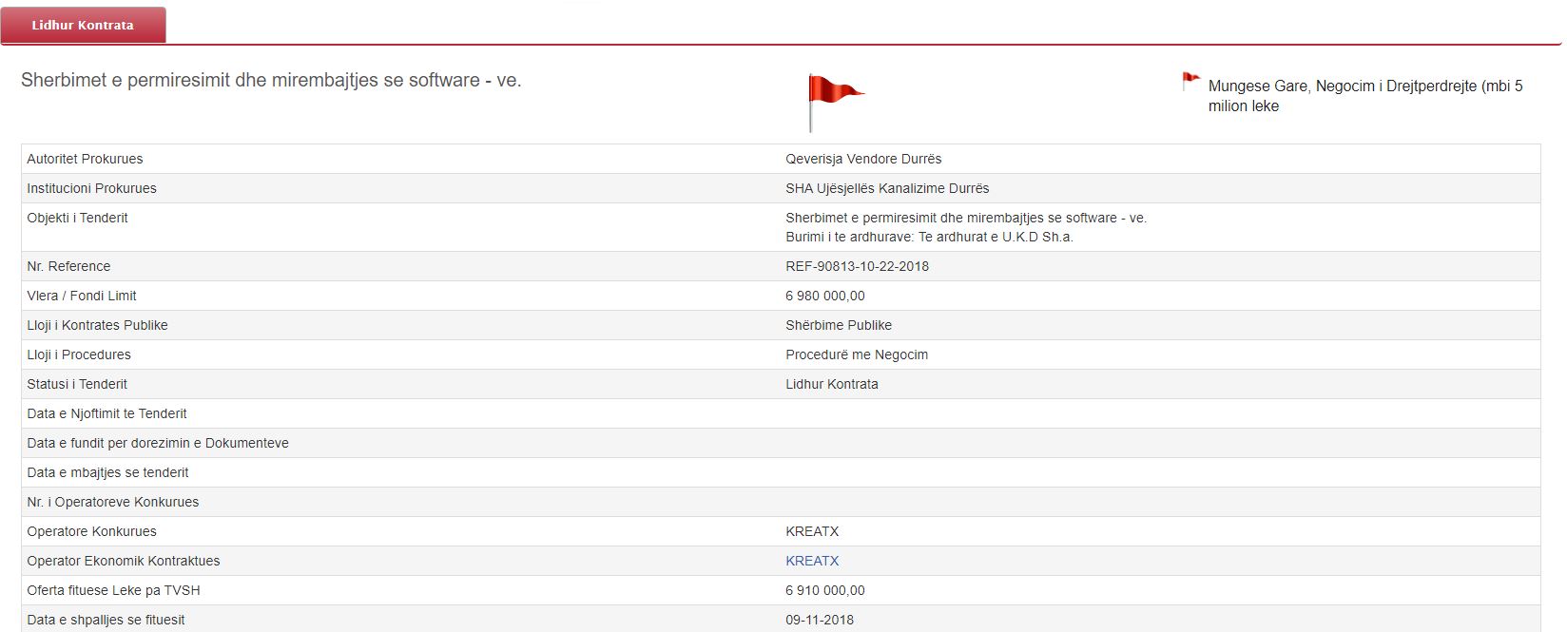Viewport: 1567px width, 632px height.
Task: Click Nr. i Operatoreve Konkurues label
Action: point(113,502)
